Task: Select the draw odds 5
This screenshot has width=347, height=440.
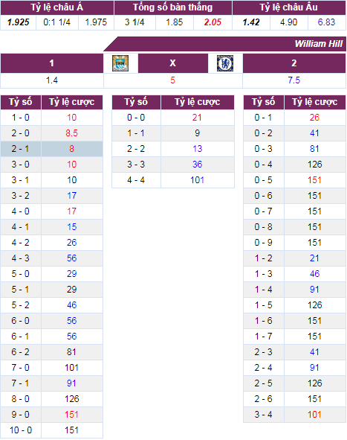Action: pos(173,80)
